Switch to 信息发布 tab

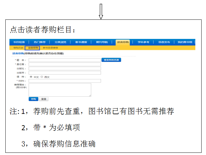pyautogui.click(x=164, y=42)
